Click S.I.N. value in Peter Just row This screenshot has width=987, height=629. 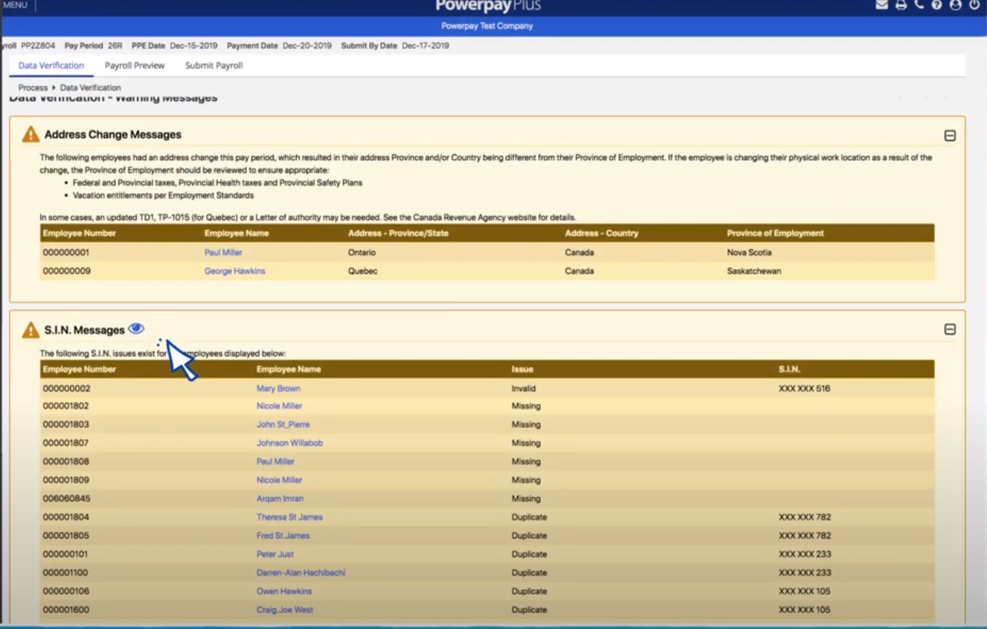(805, 554)
